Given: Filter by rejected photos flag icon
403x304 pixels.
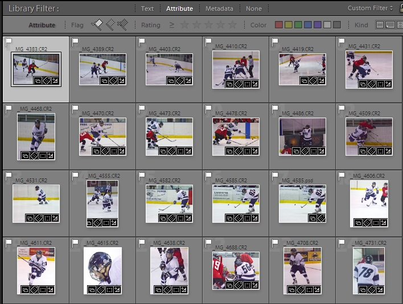Looking at the screenshot, I should (122, 24).
